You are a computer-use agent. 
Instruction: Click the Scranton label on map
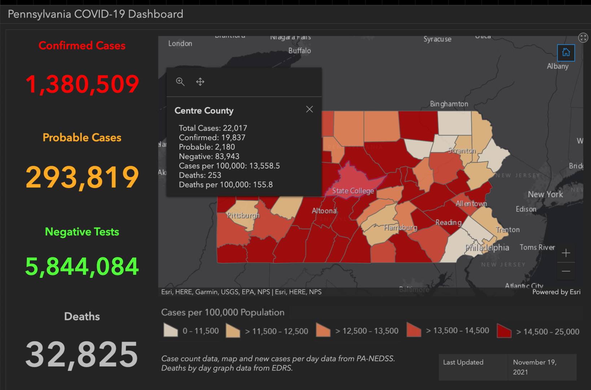(x=462, y=151)
